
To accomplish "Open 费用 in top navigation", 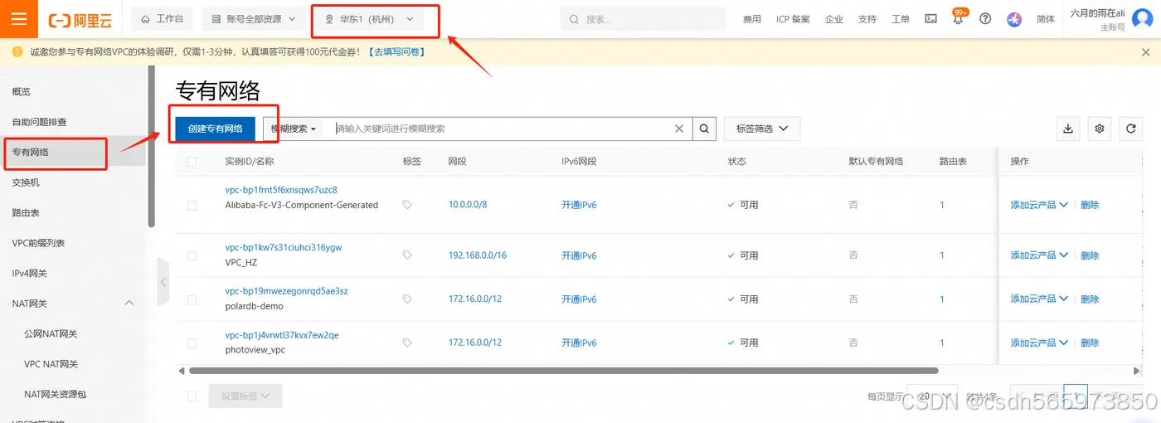I will [x=752, y=19].
